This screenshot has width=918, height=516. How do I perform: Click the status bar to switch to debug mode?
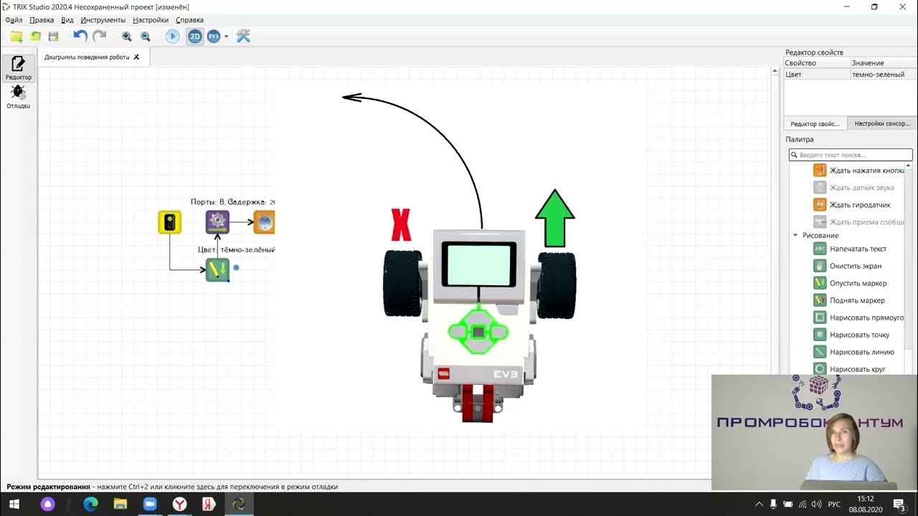click(172, 487)
